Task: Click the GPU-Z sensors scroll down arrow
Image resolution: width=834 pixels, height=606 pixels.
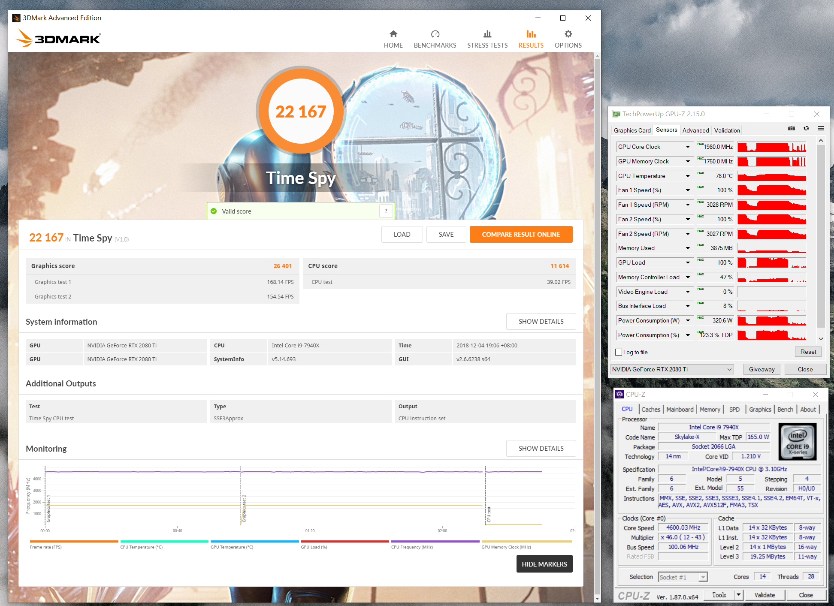Action: [x=821, y=338]
